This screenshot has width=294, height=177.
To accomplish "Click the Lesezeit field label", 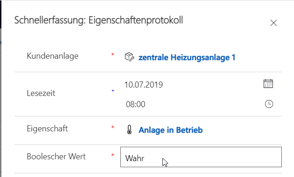I will pos(41,93).
